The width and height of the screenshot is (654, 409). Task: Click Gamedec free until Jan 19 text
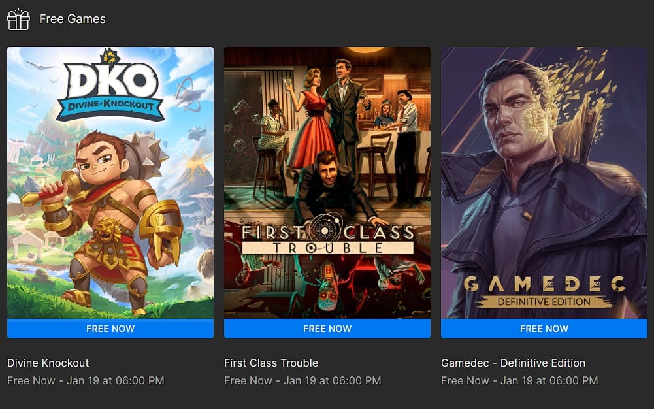(519, 381)
